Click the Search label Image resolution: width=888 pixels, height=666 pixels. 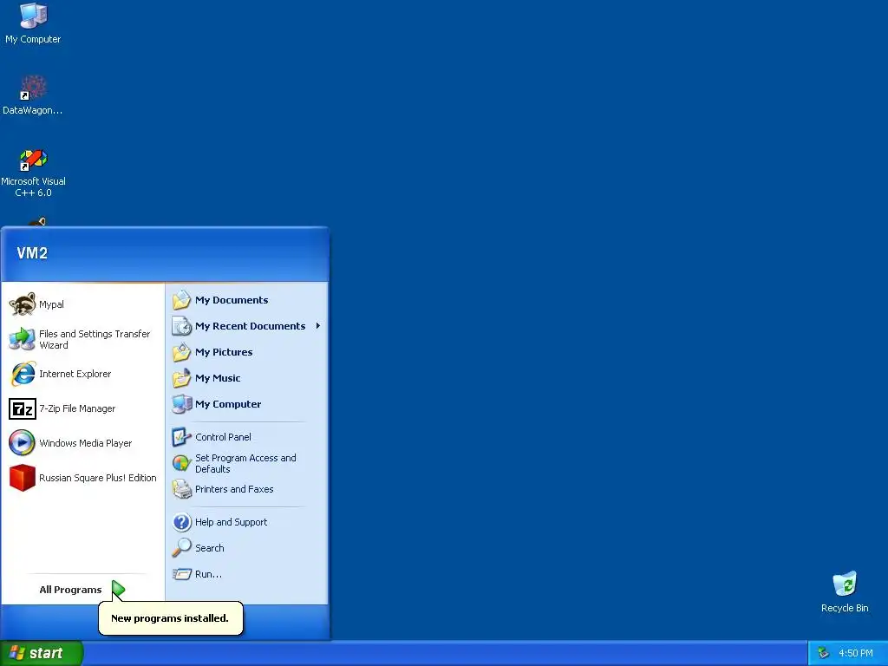pos(210,548)
